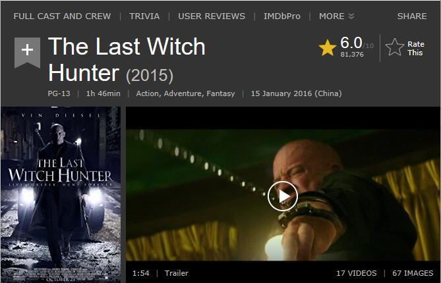View the 17 VIDEOS gallery
The height and width of the screenshot is (283, 441).
pyautogui.click(x=357, y=273)
